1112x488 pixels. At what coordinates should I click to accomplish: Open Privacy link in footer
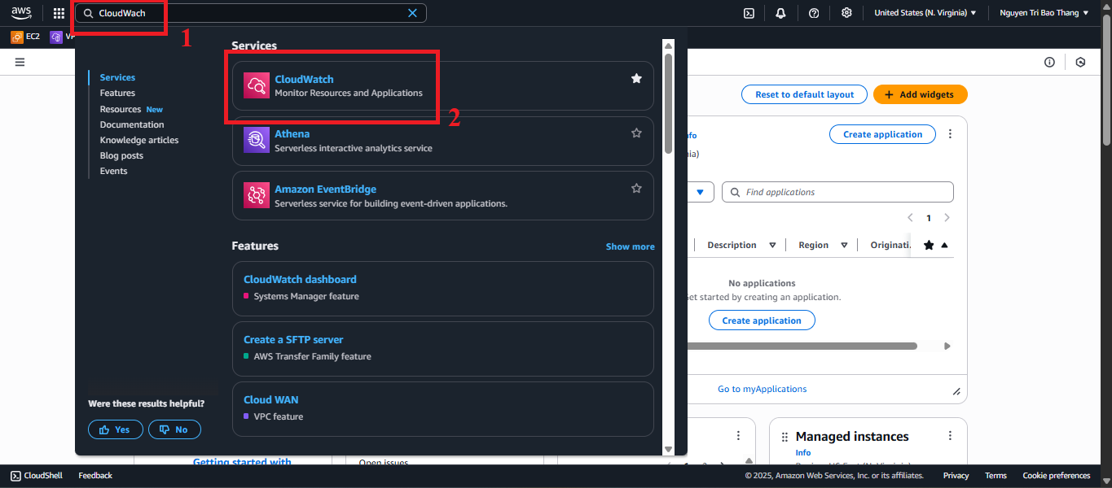[x=956, y=476]
